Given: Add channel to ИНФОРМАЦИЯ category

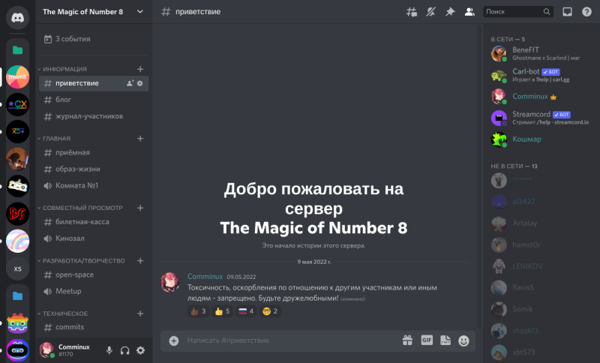Looking at the screenshot, I should coord(140,69).
